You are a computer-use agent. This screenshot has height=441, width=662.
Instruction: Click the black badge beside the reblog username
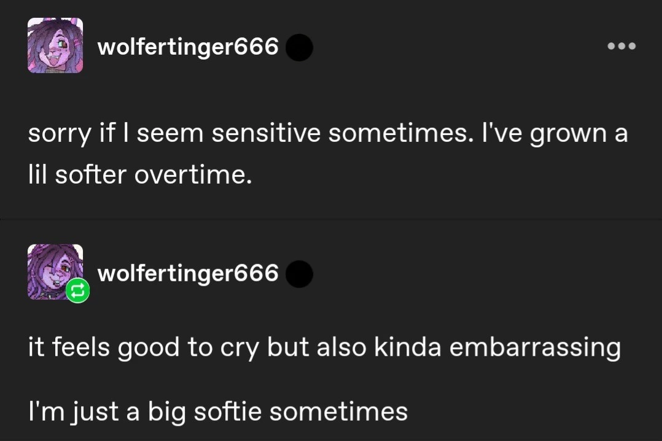coord(299,274)
